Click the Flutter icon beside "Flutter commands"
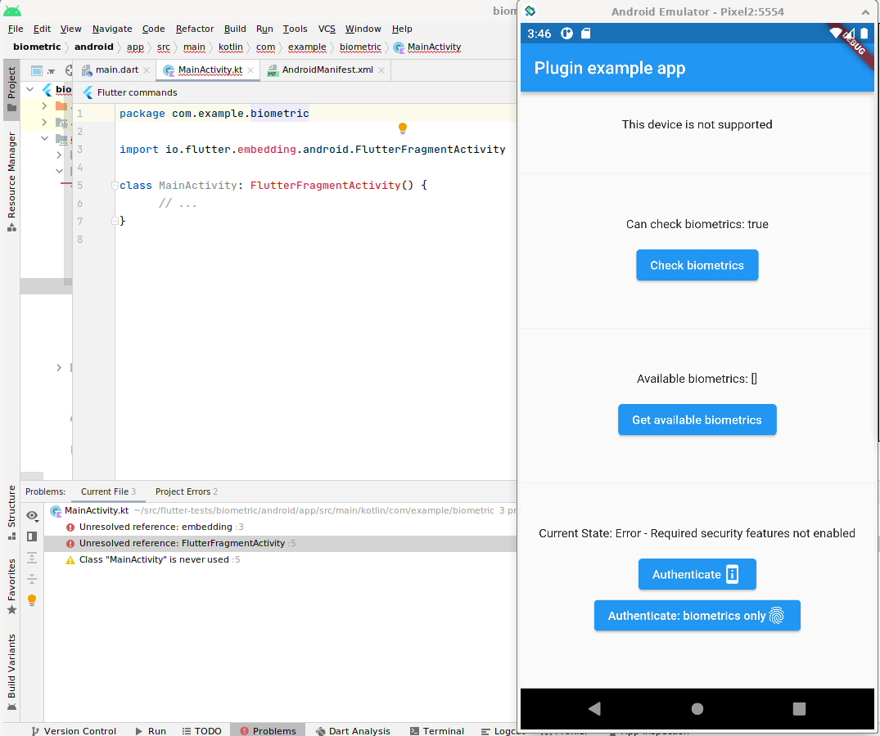Screen dimensions: 880x736 [x=88, y=92]
